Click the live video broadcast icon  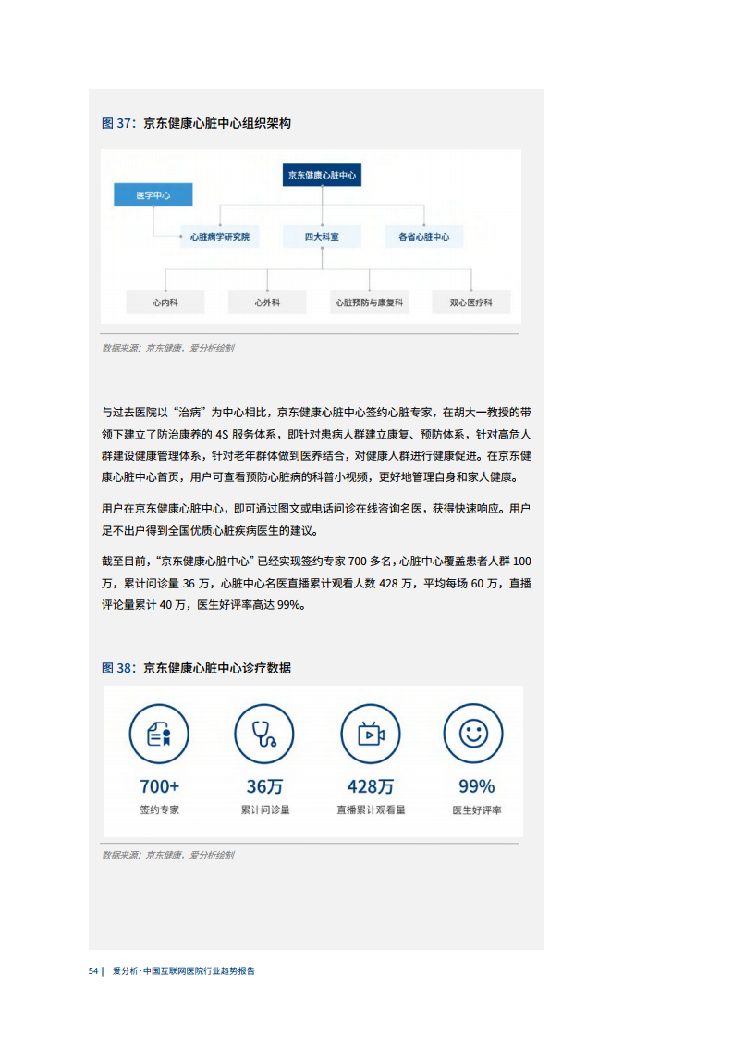pyautogui.click(x=371, y=735)
